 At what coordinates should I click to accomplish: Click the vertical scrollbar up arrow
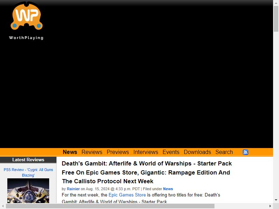276,3
